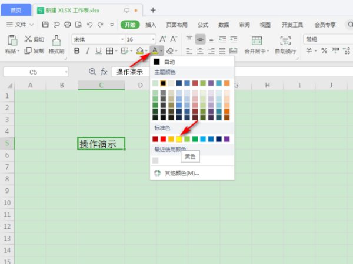Open the number format box 常规
353x264 pixels.
[x=328, y=39]
